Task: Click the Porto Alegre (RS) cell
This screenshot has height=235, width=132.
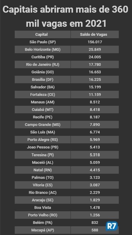Action: click(43, 140)
